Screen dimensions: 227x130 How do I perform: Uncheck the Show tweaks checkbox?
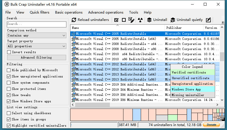9,95
